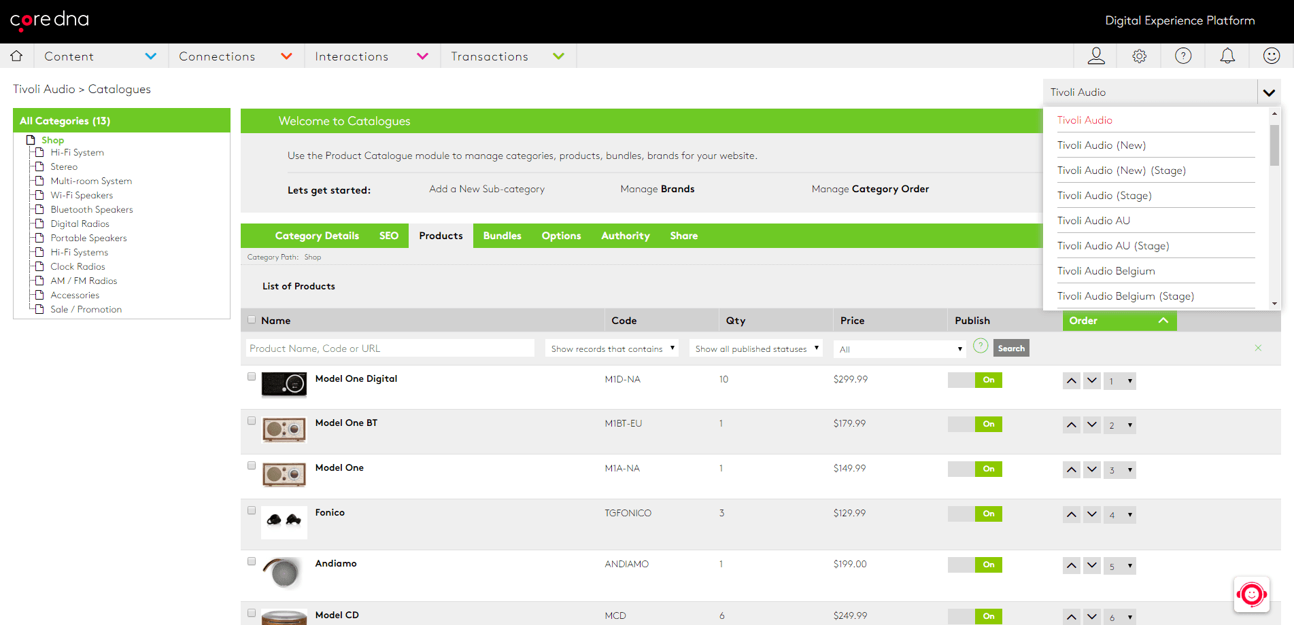Open the order dropdown for Model One BT
The height and width of the screenshot is (625, 1294).
tap(1119, 425)
